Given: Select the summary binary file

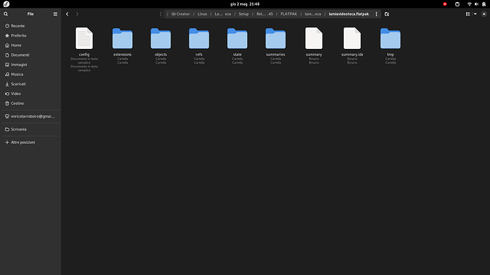Looking at the screenshot, I should click(314, 39).
